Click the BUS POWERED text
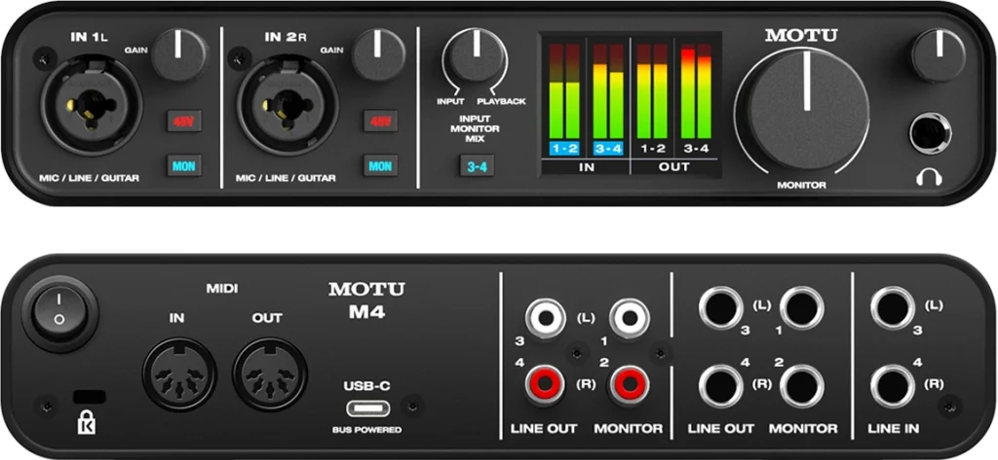The height and width of the screenshot is (460, 998). pos(366,430)
